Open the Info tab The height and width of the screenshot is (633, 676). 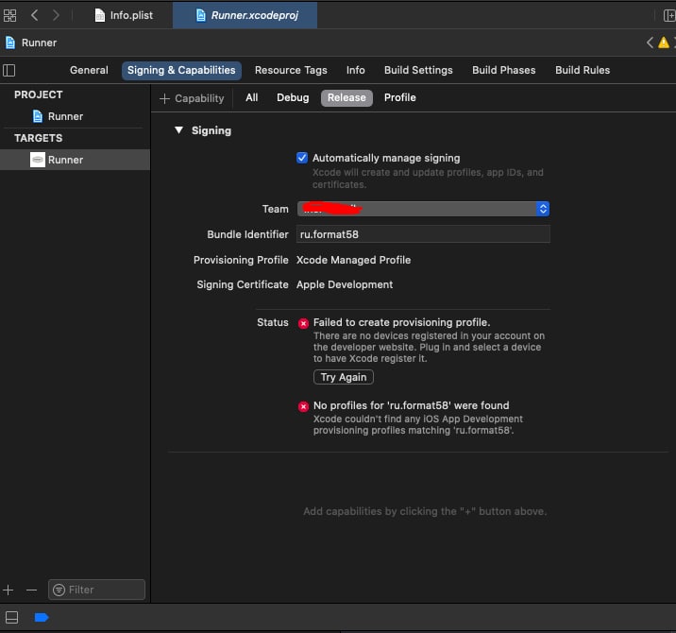pyautogui.click(x=355, y=70)
